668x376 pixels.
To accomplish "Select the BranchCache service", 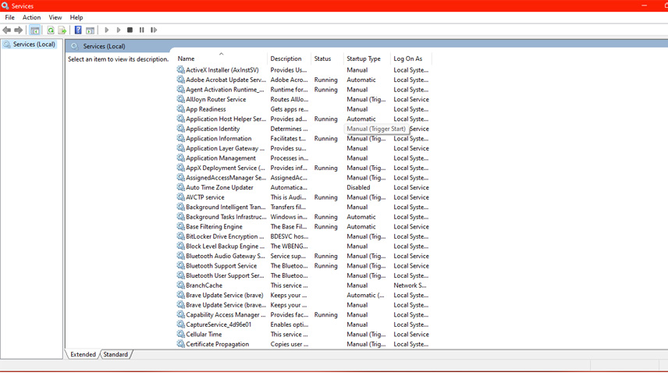I will 303,286.
